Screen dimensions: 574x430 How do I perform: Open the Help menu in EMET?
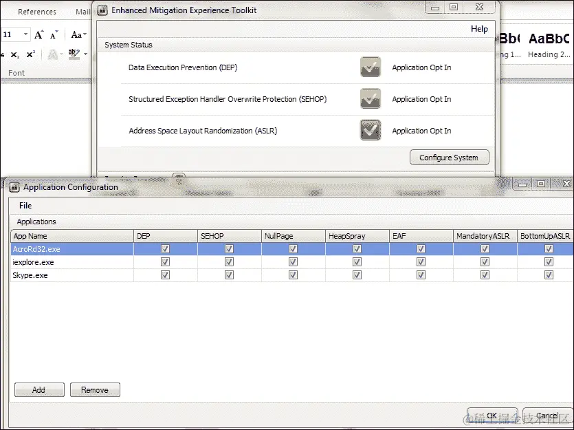[479, 29]
